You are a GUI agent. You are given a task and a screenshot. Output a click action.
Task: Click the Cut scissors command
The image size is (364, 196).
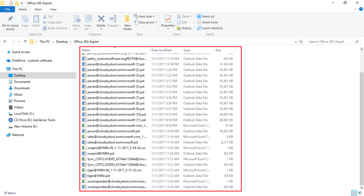tap(48, 16)
